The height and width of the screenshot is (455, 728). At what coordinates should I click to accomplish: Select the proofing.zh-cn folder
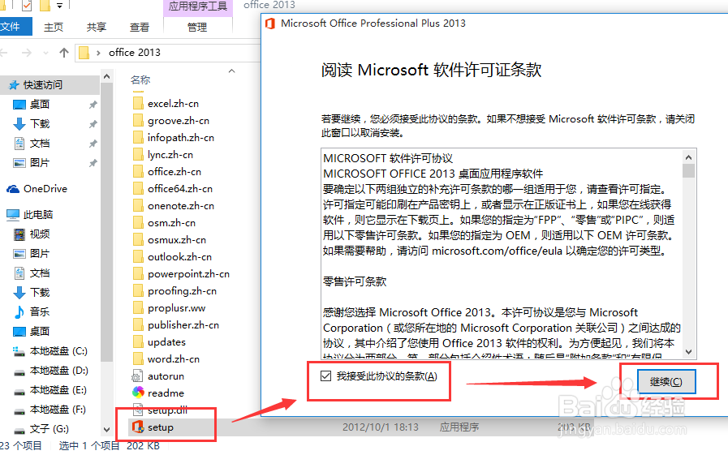182,291
